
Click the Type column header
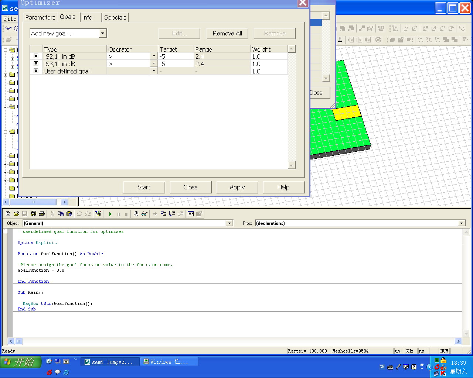pyautogui.click(x=75, y=49)
